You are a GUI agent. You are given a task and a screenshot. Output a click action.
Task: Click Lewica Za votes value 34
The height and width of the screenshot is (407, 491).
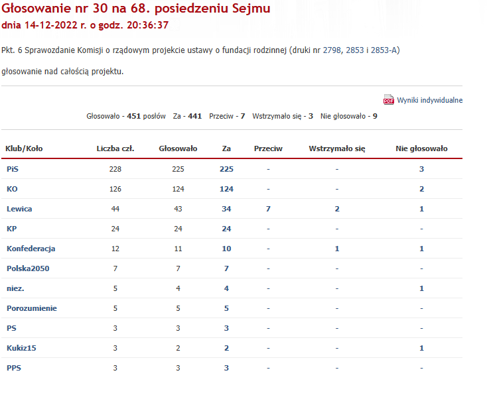[x=226, y=209]
